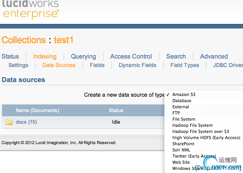
Task: Open the docs (15) data source
Action: click(26, 122)
